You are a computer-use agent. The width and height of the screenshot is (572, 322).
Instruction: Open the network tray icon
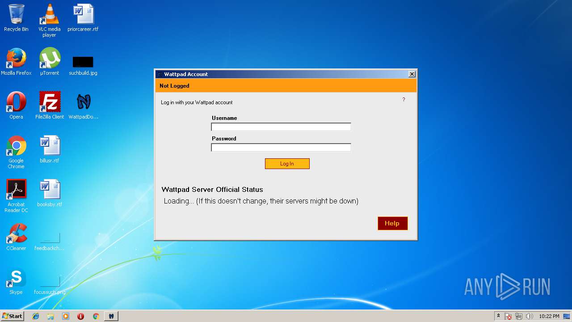519,316
